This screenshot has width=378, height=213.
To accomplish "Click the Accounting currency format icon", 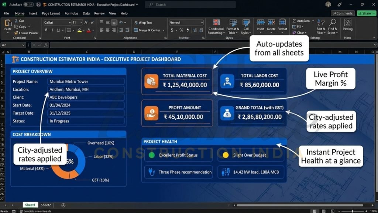I will coord(172,30).
